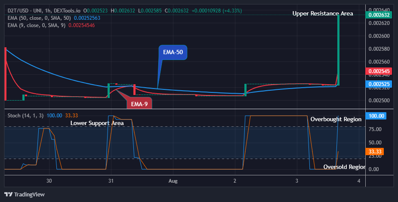Click the Overbought Region label

[x=336, y=119]
